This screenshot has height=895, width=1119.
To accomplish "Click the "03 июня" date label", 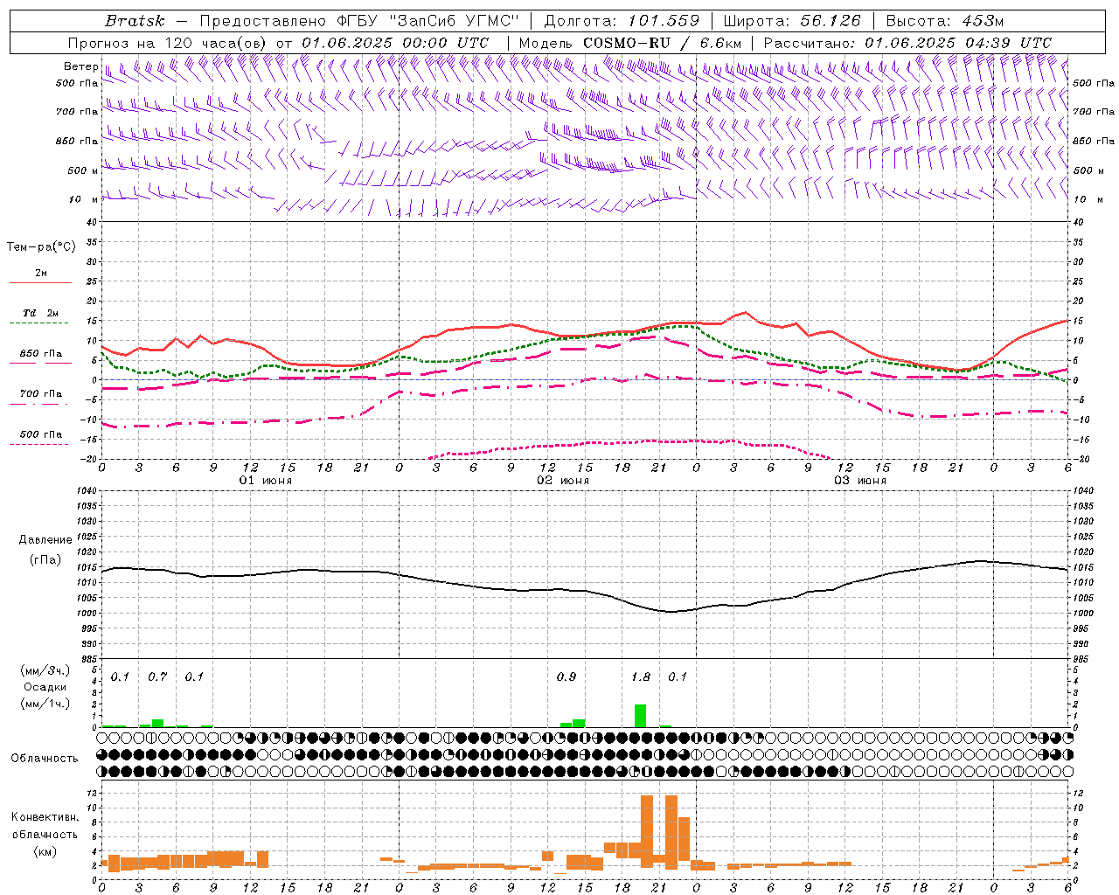I will [860, 481].
